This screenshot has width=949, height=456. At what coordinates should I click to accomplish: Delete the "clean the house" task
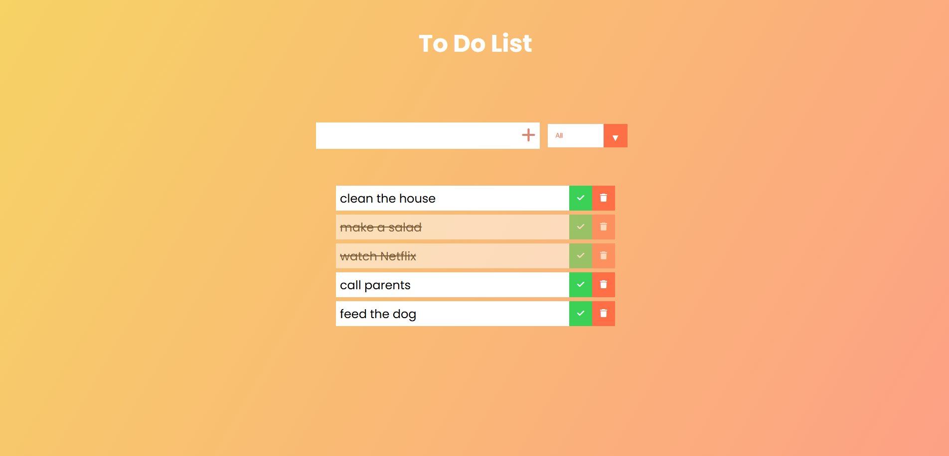pyautogui.click(x=603, y=198)
